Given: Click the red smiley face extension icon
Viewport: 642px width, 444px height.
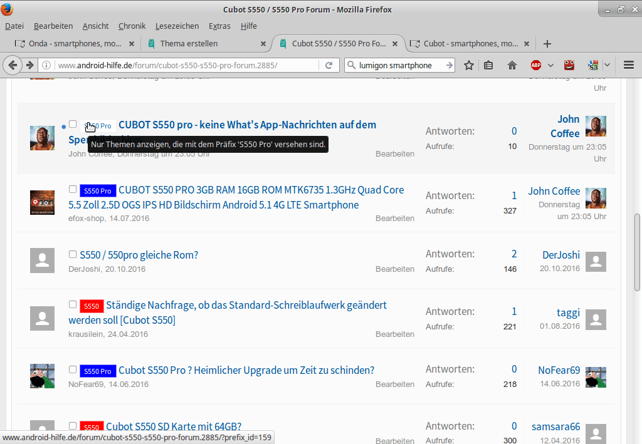Looking at the screenshot, I should click(x=569, y=65).
